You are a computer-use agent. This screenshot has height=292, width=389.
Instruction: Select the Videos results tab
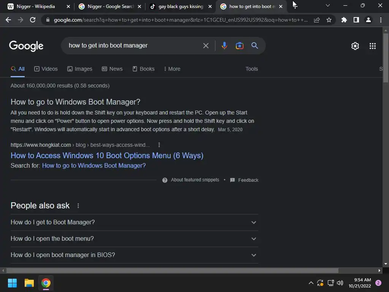pos(46,69)
